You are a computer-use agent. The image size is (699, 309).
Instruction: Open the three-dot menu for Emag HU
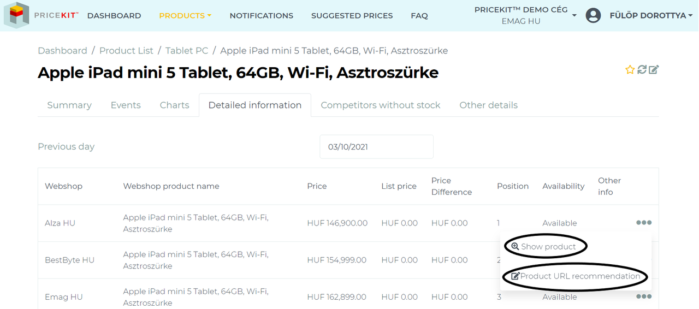coord(644,296)
